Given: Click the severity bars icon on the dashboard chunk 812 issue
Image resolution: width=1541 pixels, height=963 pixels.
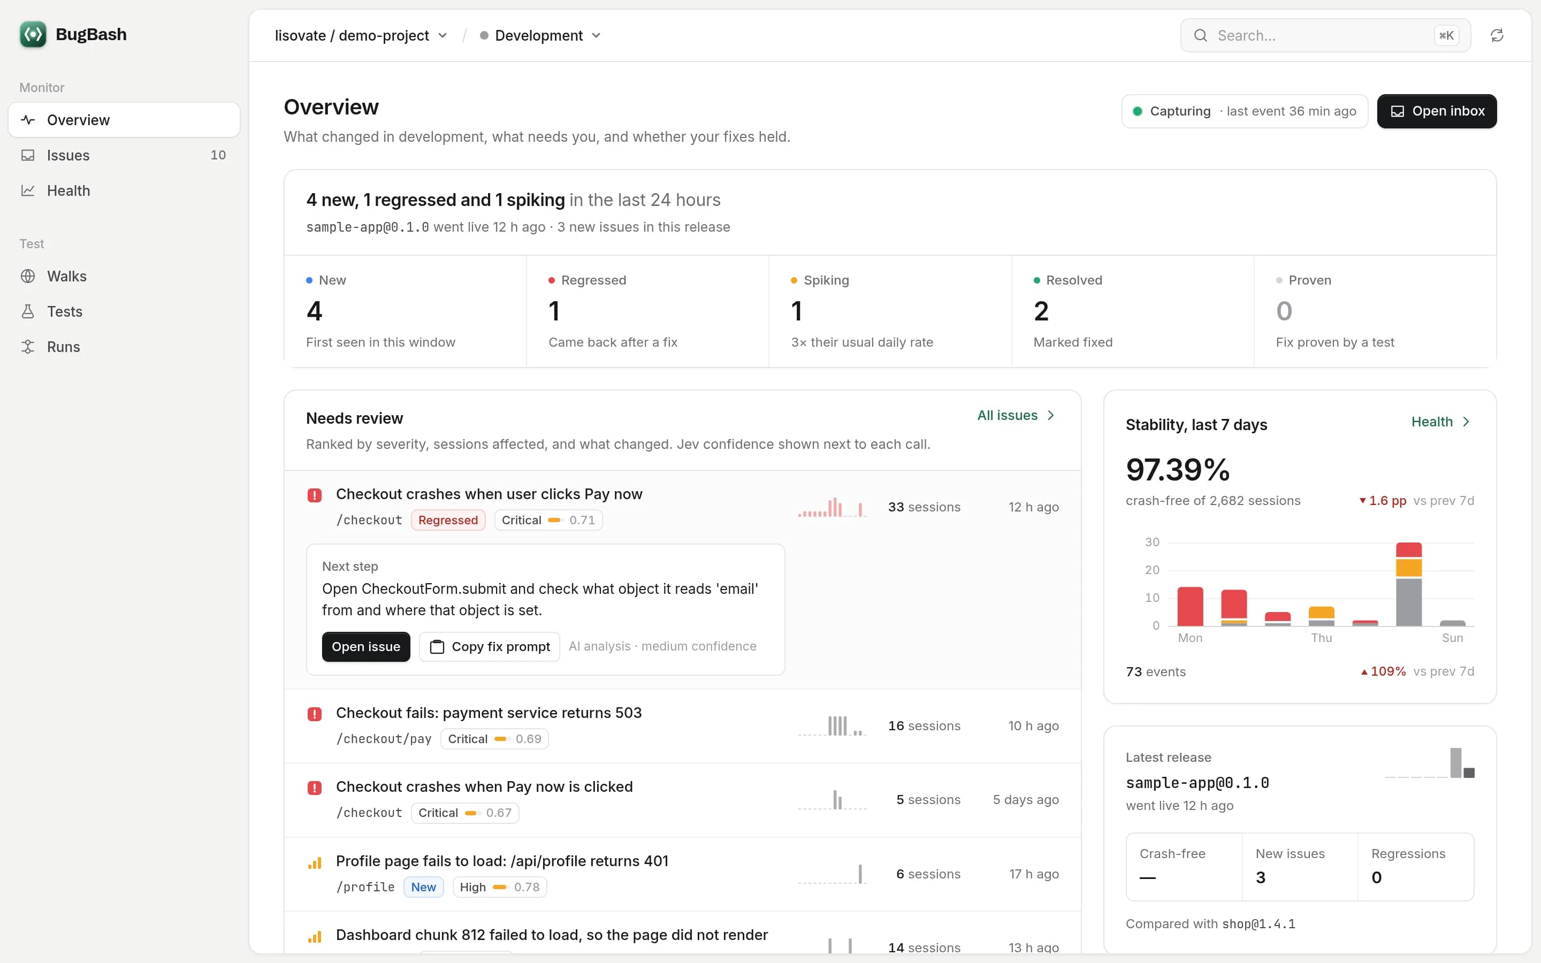Looking at the screenshot, I should click(315, 937).
